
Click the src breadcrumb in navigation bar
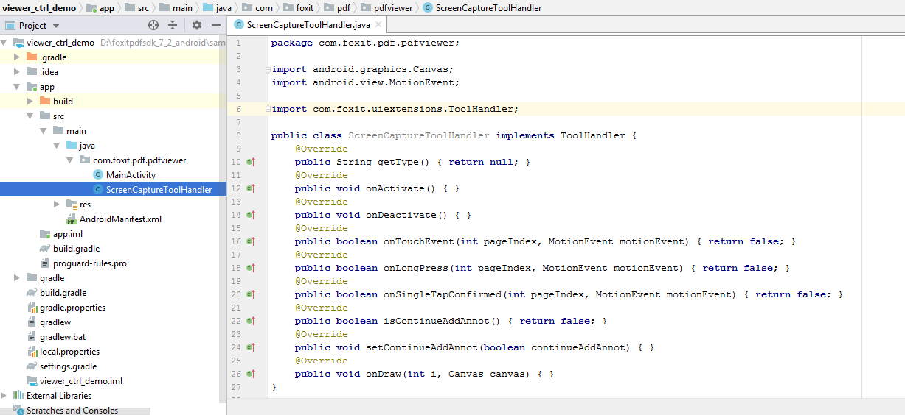coord(143,8)
